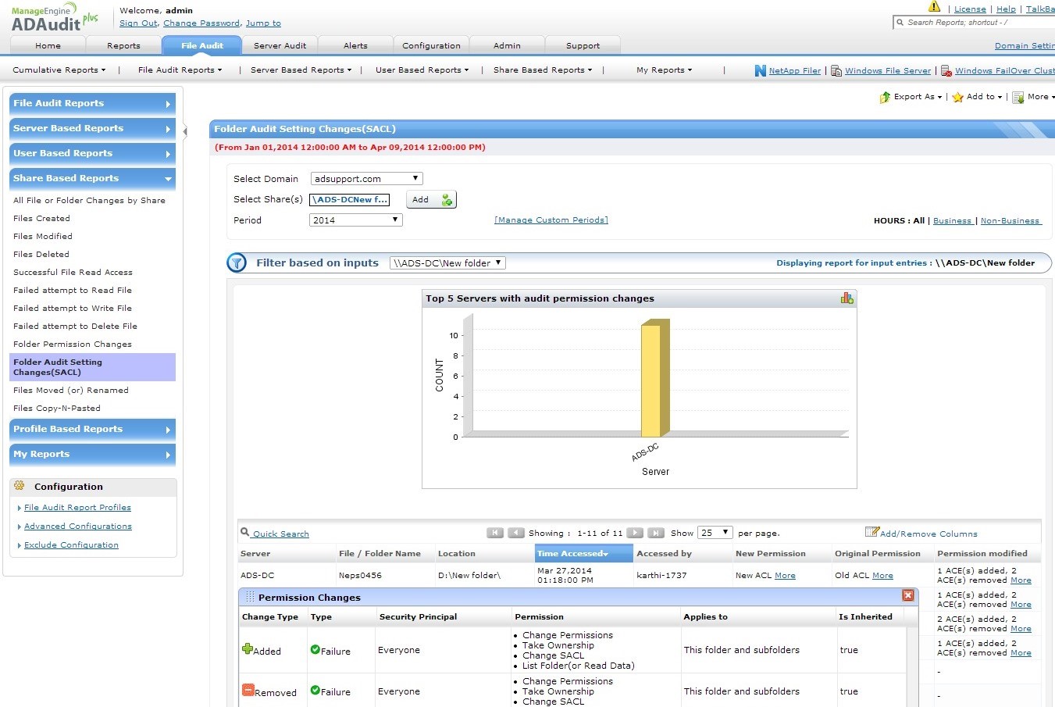Viewport: 1055px width, 707px height.
Task: Open the Select Domain dropdown
Action: point(366,179)
